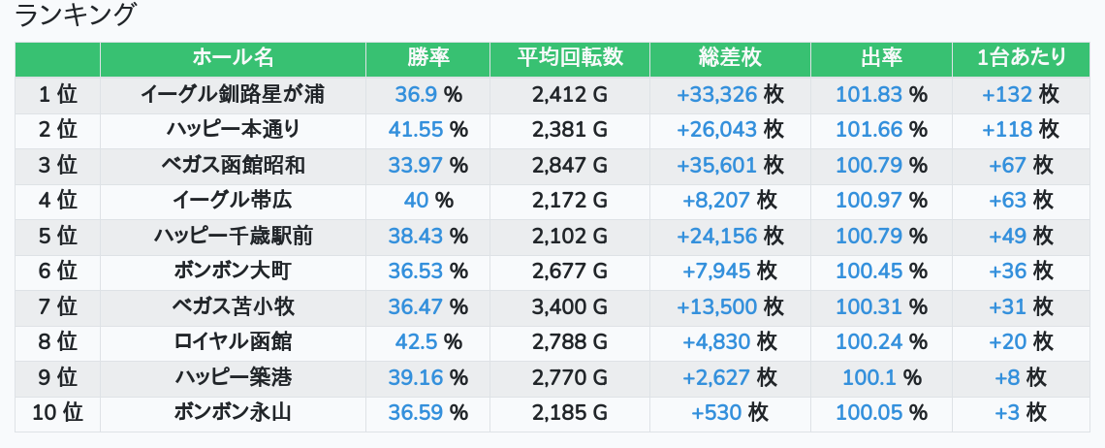Image resolution: width=1105 pixels, height=448 pixels.
Task: Click the ボンボン永山 hall name
Action: point(233,412)
